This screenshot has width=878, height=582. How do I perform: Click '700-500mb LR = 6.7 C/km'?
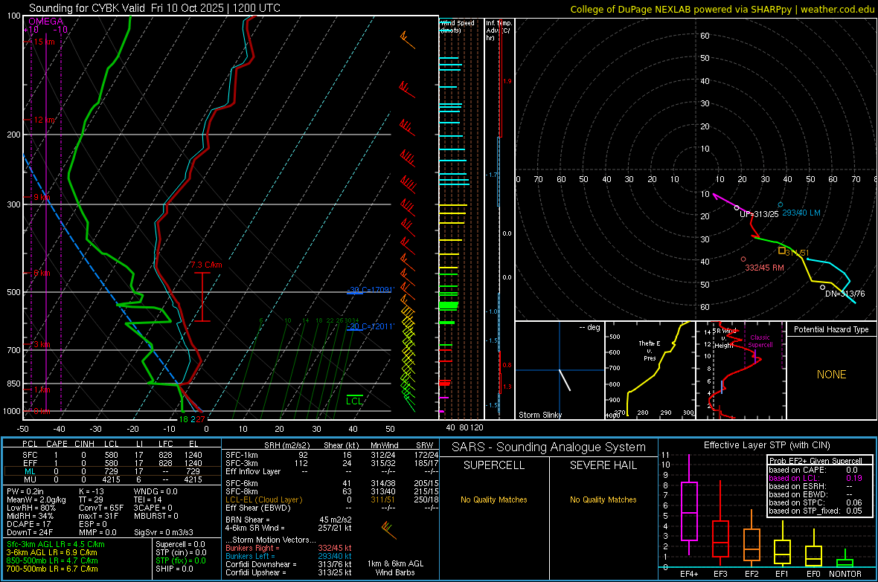coord(52,569)
